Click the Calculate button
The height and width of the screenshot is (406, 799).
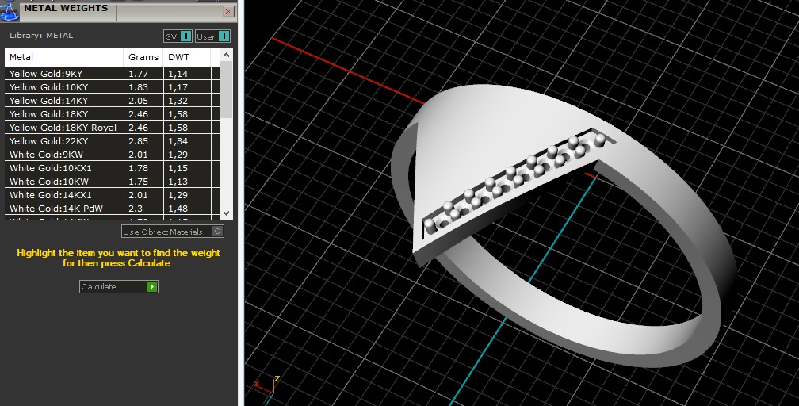point(119,286)
